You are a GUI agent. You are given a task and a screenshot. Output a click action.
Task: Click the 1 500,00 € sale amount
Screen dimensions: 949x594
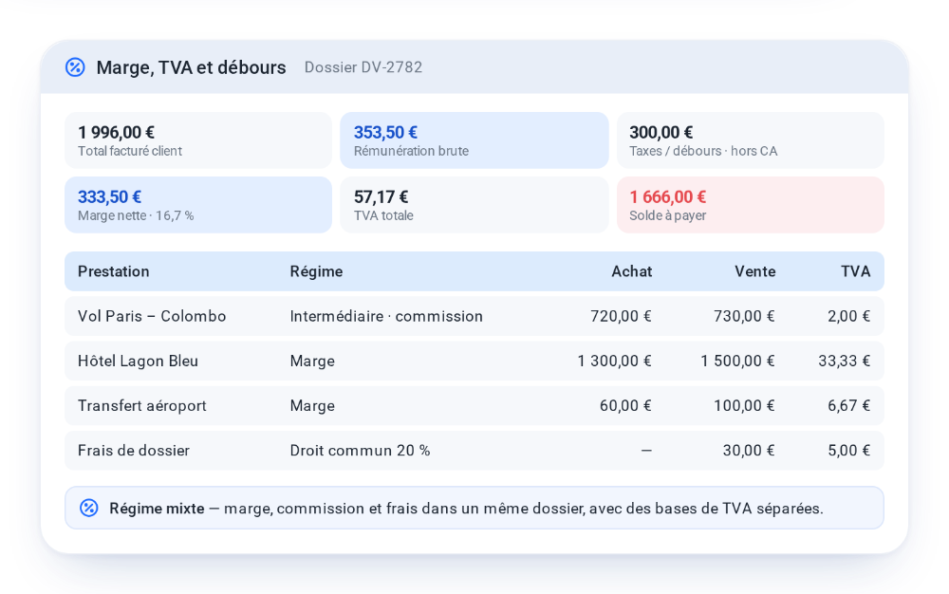737,362
